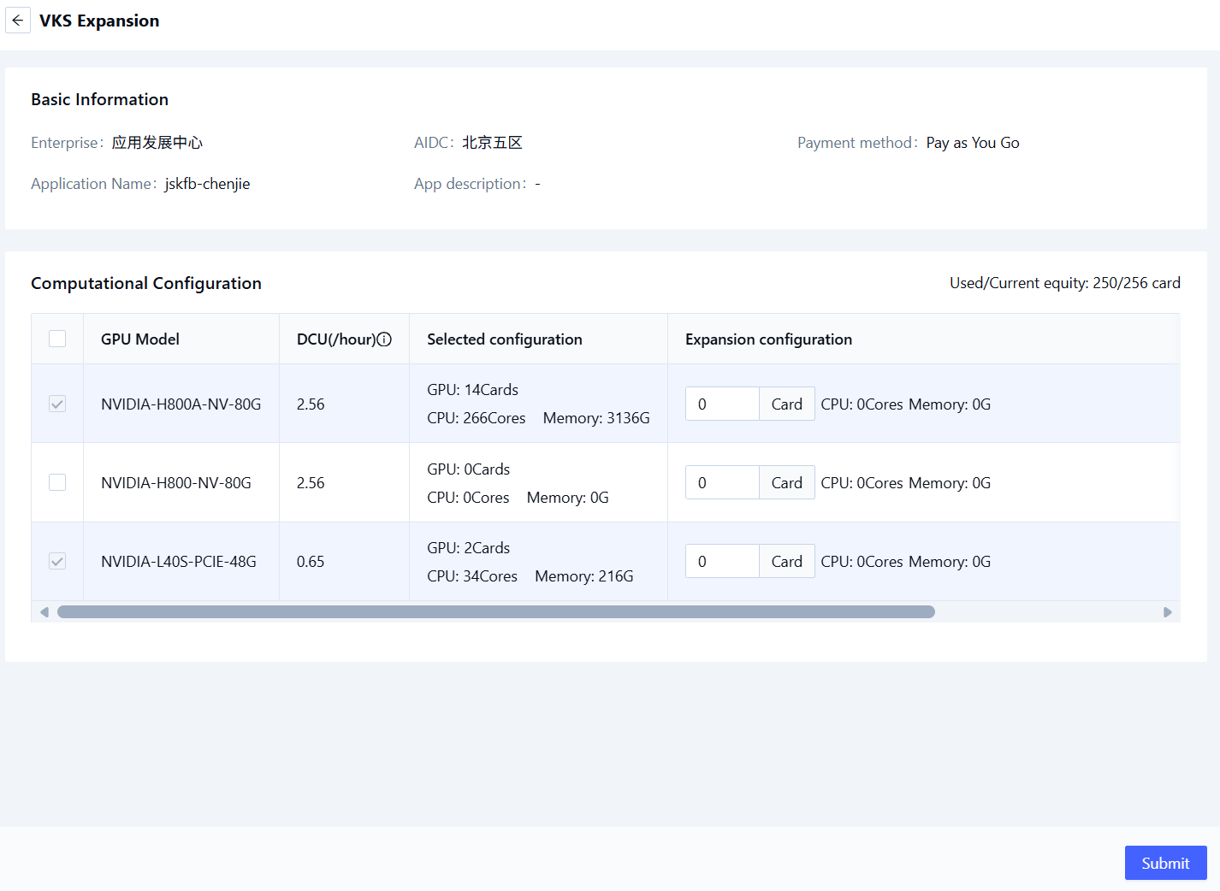Toggle the select-all checkbox in table header
The image size is (1220, 891).
[57, 339]
